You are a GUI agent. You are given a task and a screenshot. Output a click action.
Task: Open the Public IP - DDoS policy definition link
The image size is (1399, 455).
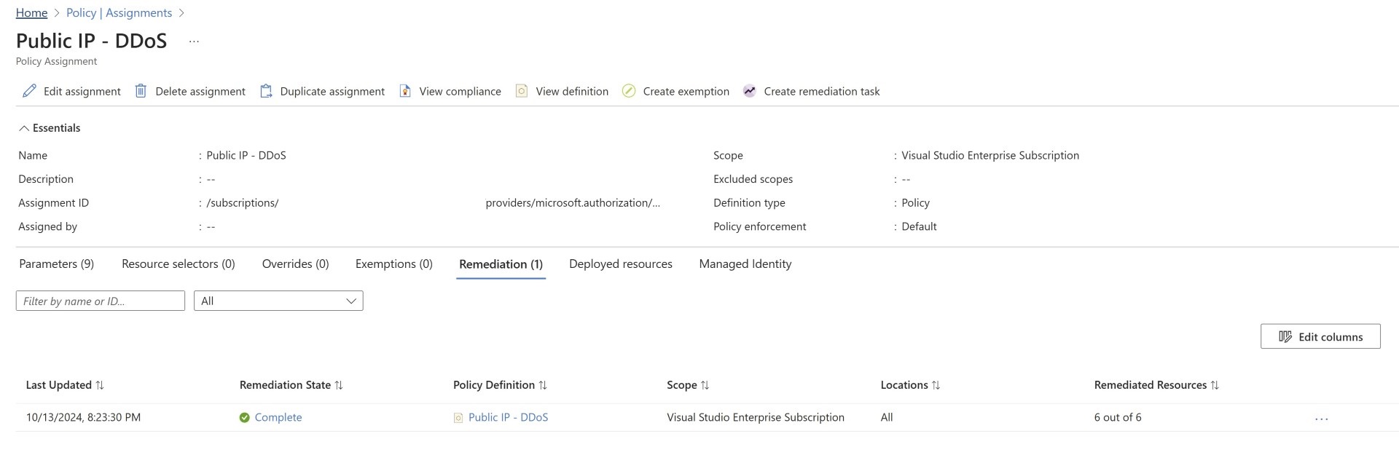pyautogui.click(x=508, y=417)
